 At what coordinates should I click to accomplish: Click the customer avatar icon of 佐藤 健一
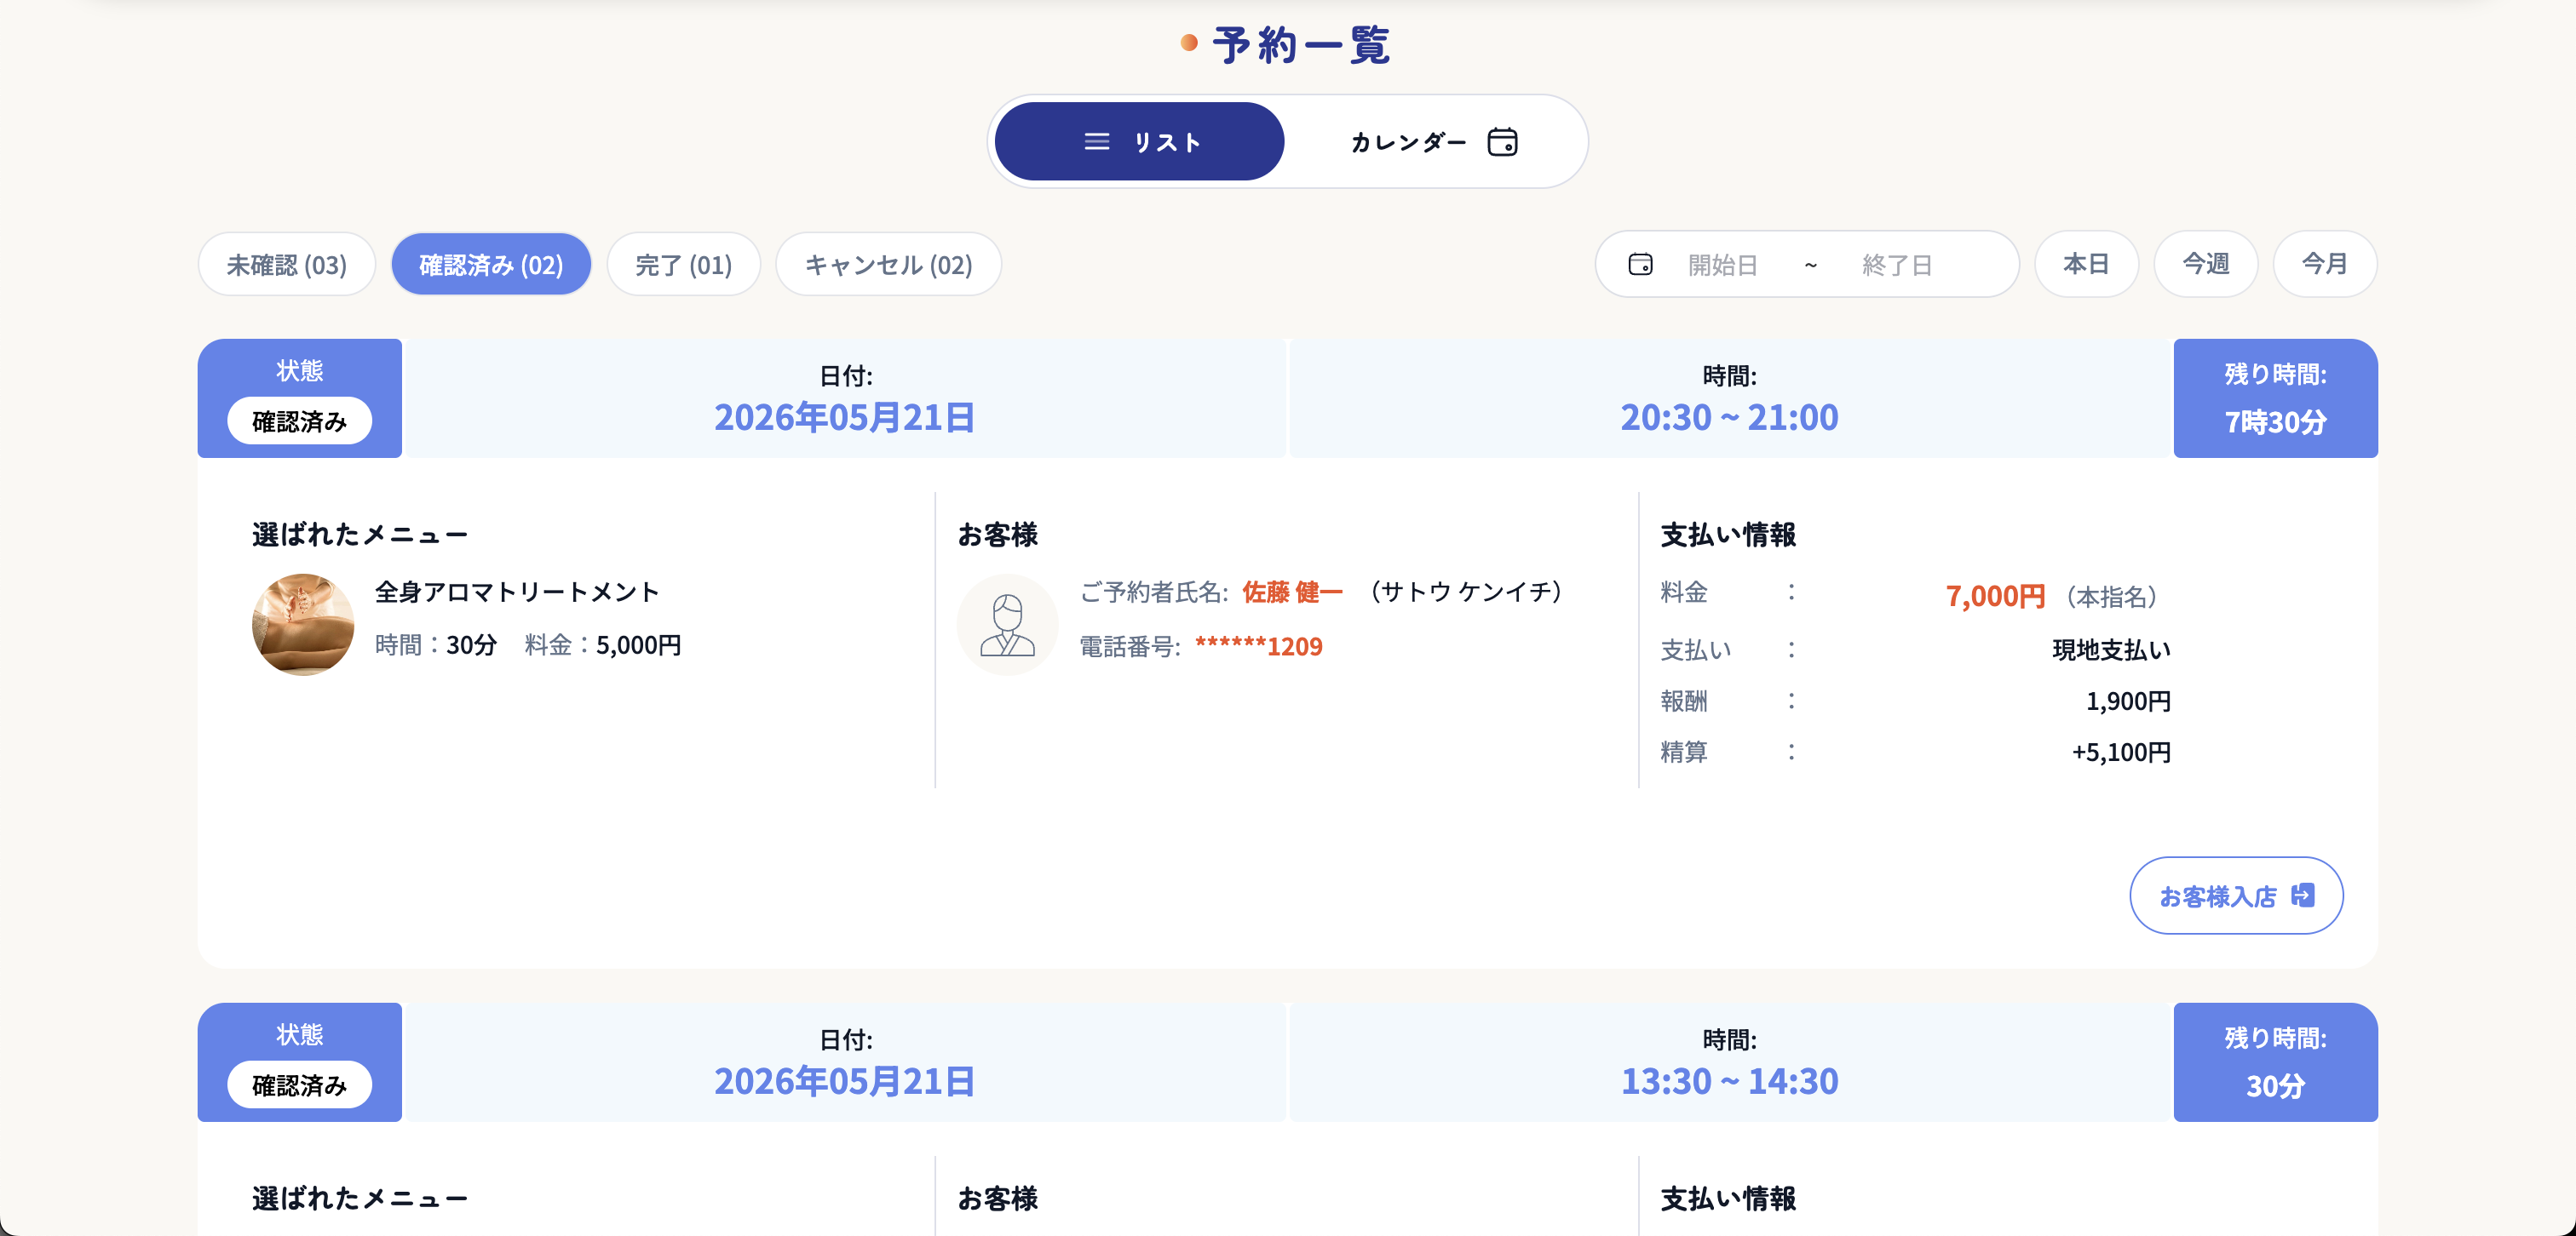(x=1008, y=625)
